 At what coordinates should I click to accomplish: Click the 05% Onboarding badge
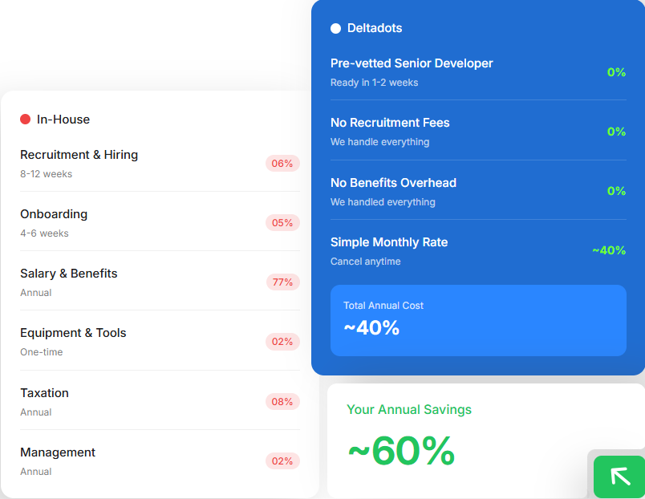click(x=282, y=223)
